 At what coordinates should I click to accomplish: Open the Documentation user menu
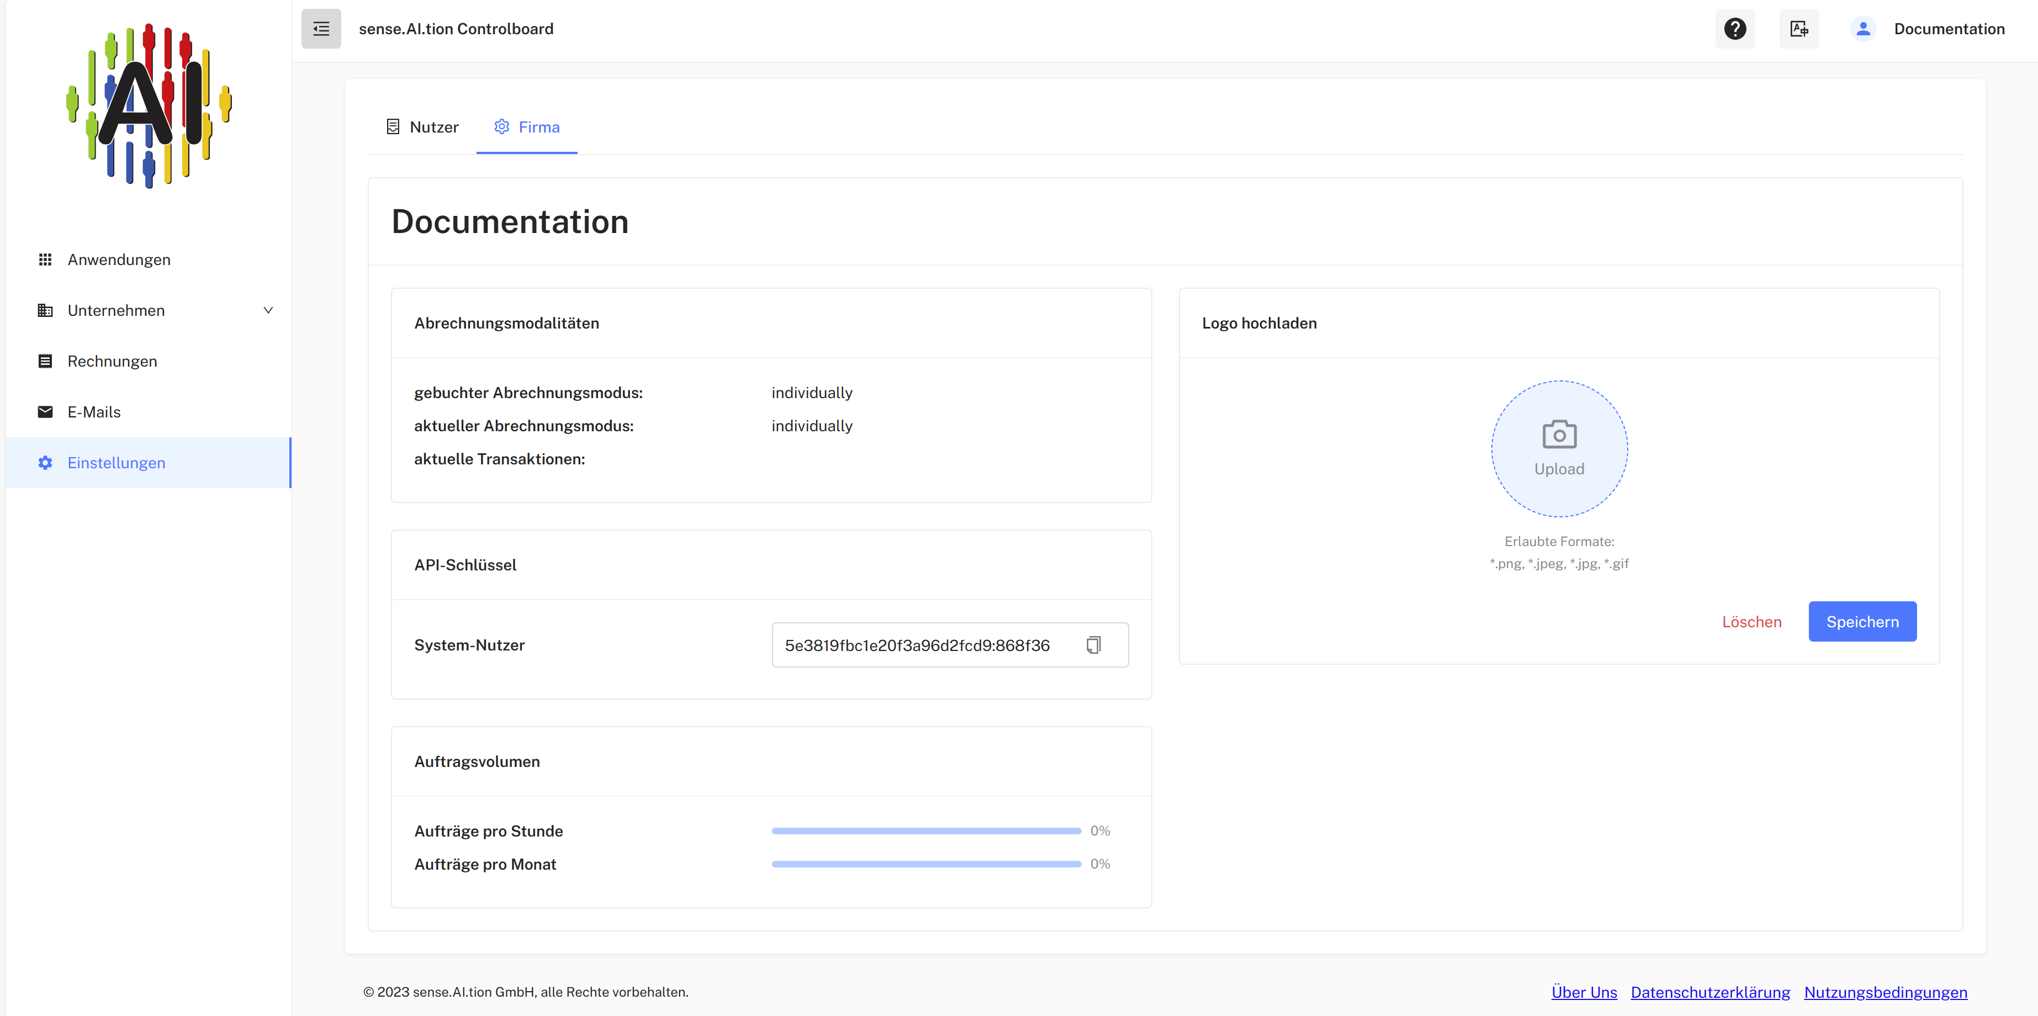click(x=1949, y=29)
